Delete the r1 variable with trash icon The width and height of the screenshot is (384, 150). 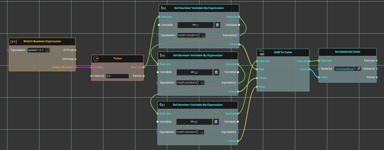pyautogui.click(x=217, y=25)
